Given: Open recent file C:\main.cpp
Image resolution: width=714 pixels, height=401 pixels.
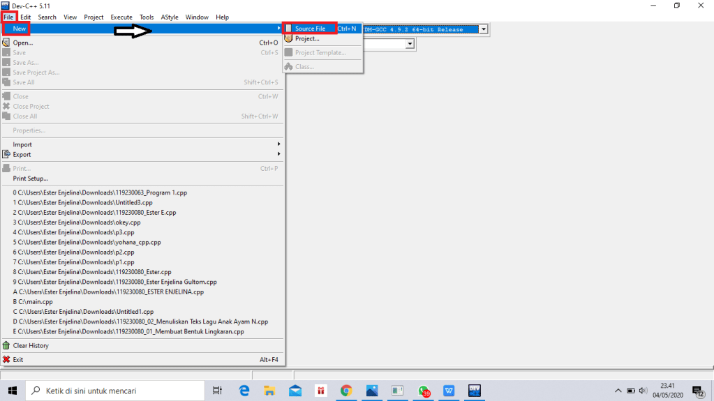Looking at the screenshot, I should click(x=36, y=302).
